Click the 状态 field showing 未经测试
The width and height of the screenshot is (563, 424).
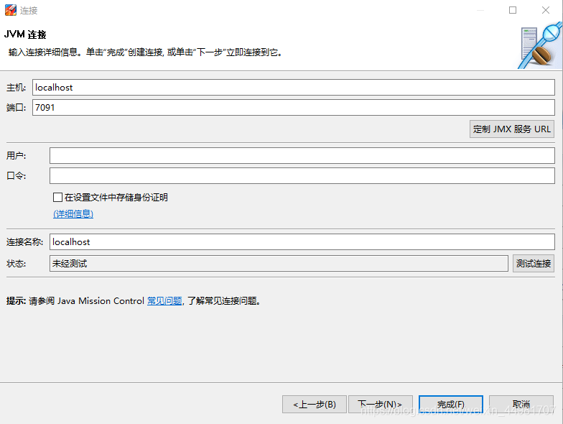279,263
